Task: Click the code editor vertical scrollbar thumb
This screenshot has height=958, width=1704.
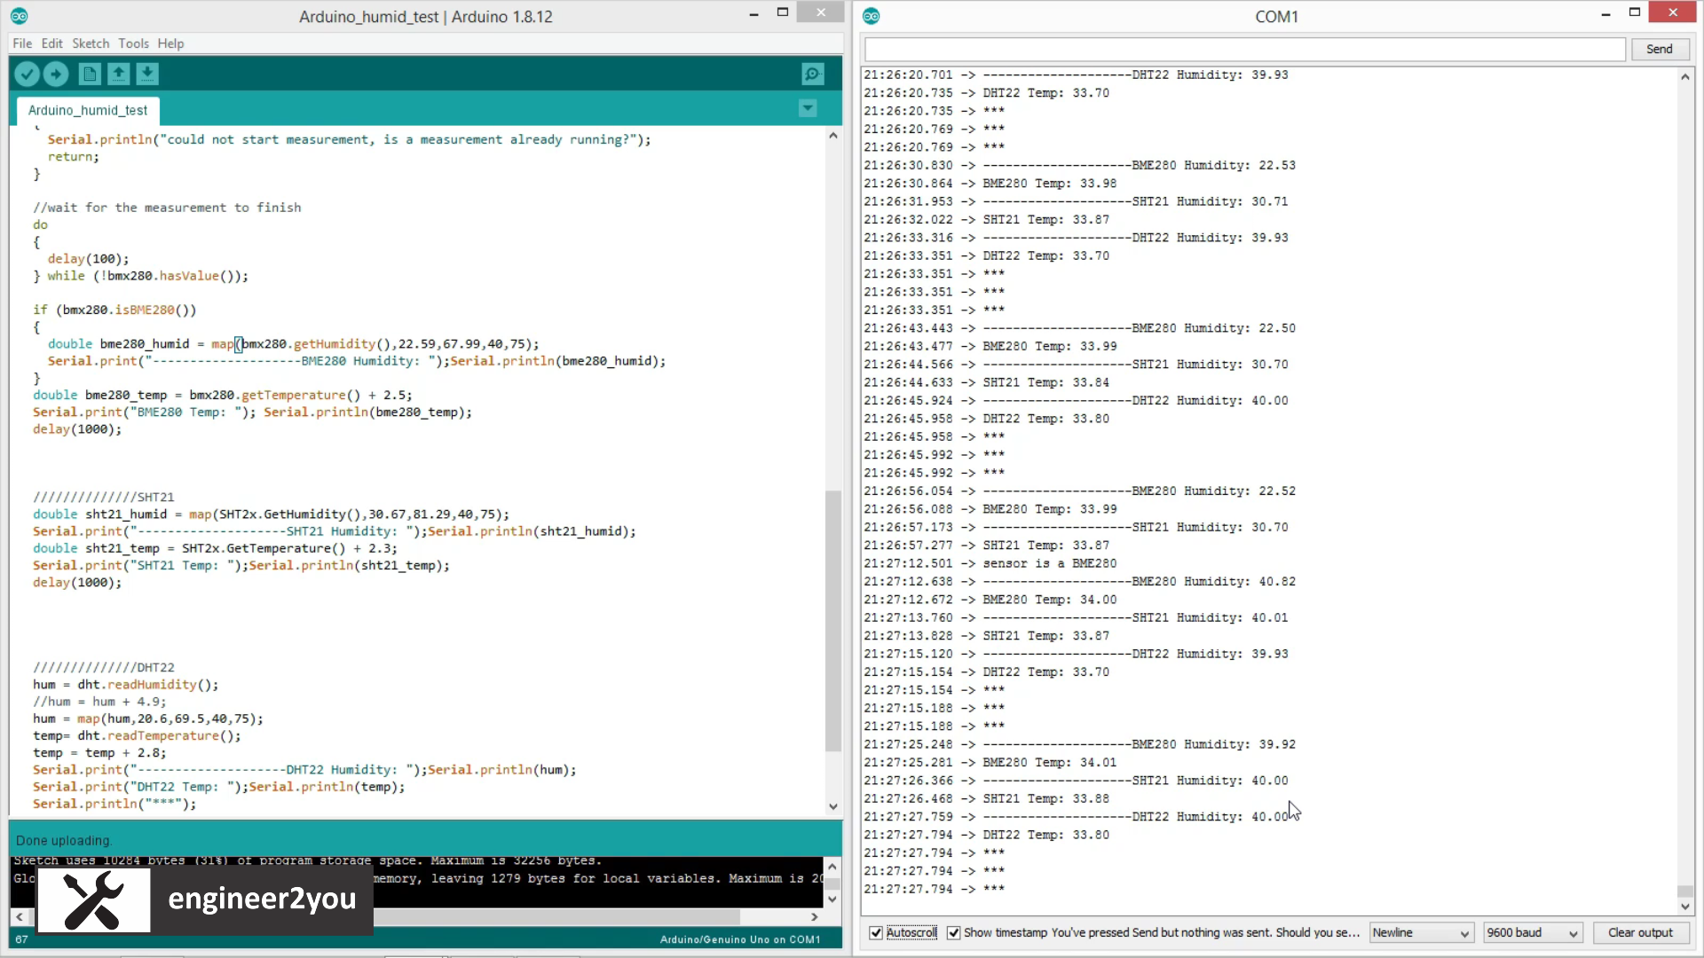Action: click(x=832, y=621)
